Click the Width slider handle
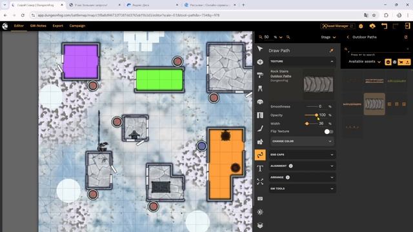413x232 pixels. click(x=307, y=124)
